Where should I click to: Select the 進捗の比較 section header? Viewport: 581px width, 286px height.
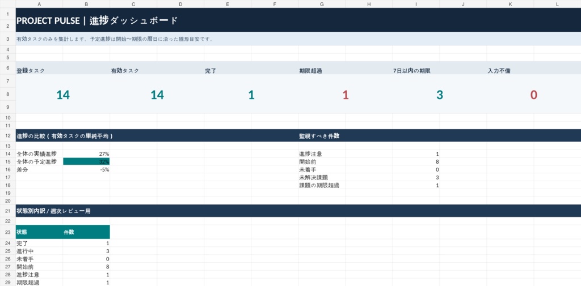pyautogui.click(x=65, y=136)
